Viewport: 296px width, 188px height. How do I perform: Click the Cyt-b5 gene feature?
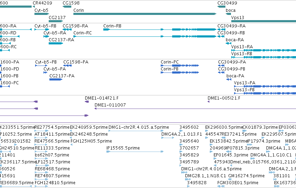(x=42, y=14)
